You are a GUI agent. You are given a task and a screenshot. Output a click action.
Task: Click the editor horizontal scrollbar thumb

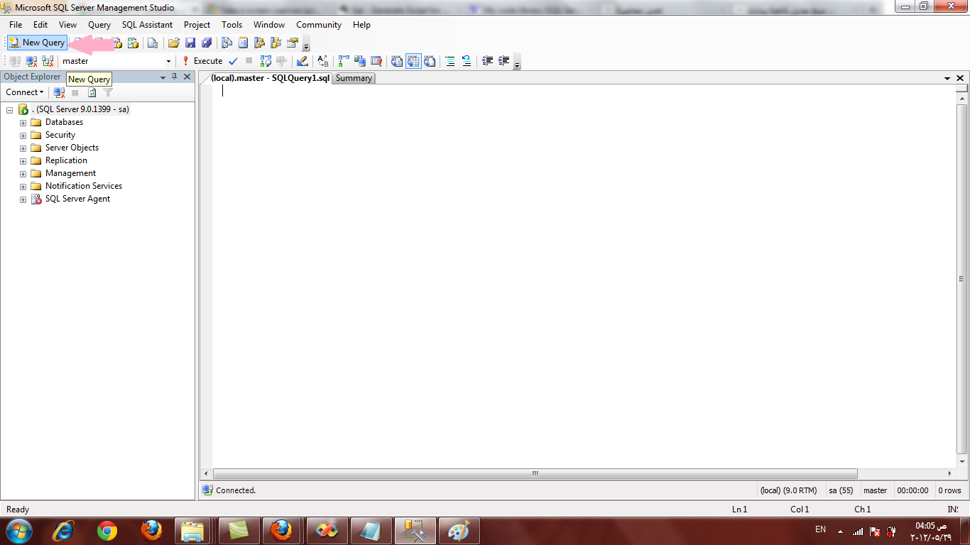535,473
